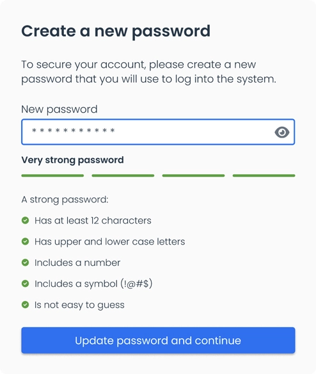Click Update password and continue button

(158, 340)
